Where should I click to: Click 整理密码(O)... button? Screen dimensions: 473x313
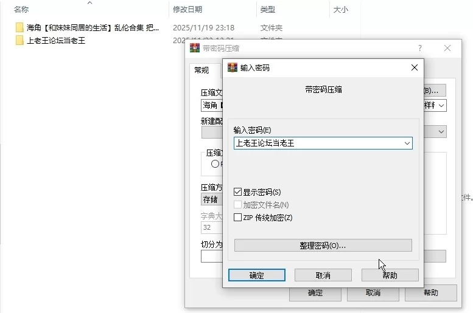[x=323, y=245]
